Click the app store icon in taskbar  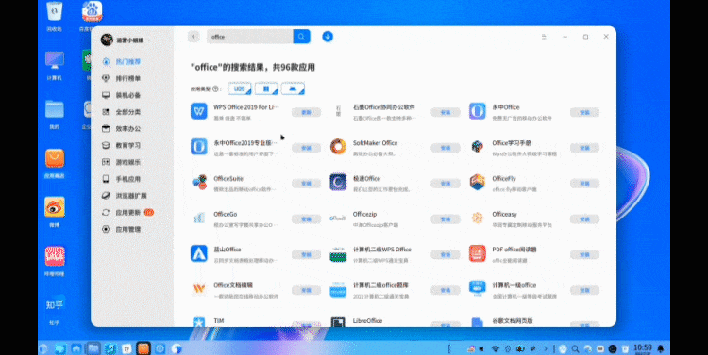[143, 348]
